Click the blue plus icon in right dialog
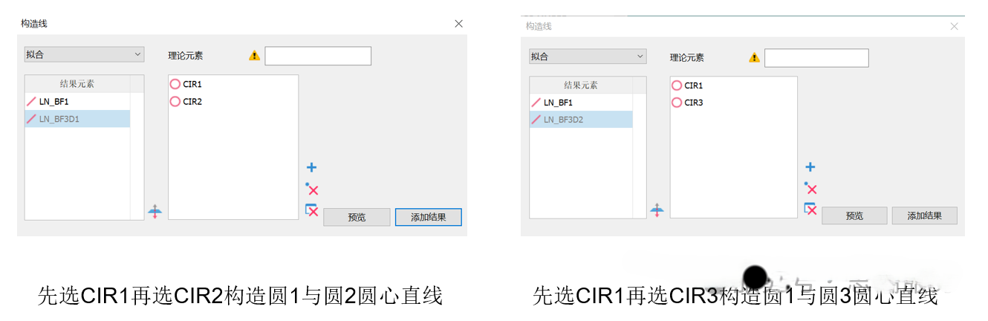The image size is (988, 321). tap(810, 168)
